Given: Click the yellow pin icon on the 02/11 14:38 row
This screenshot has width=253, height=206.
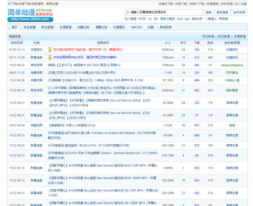Looking at the screenshot, I should click(50, 57).
